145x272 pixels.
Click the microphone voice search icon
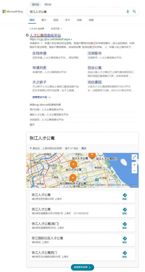(128, 12)
